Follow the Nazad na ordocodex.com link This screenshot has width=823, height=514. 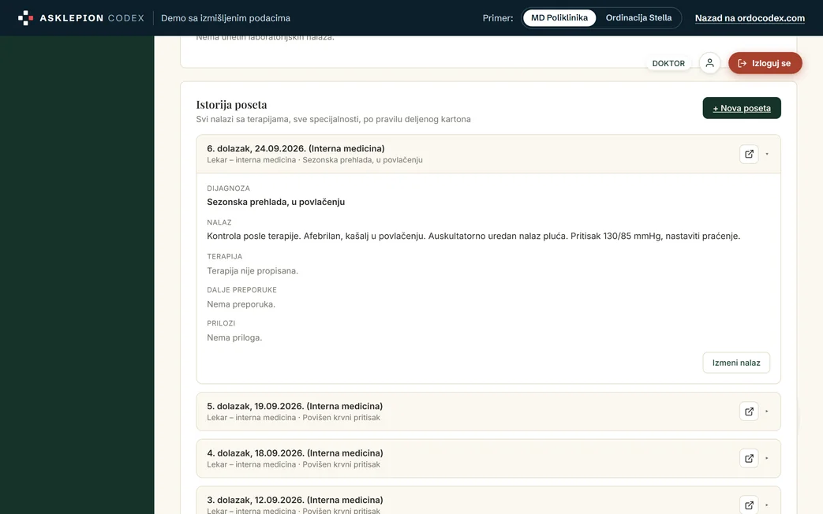point(750,18)
